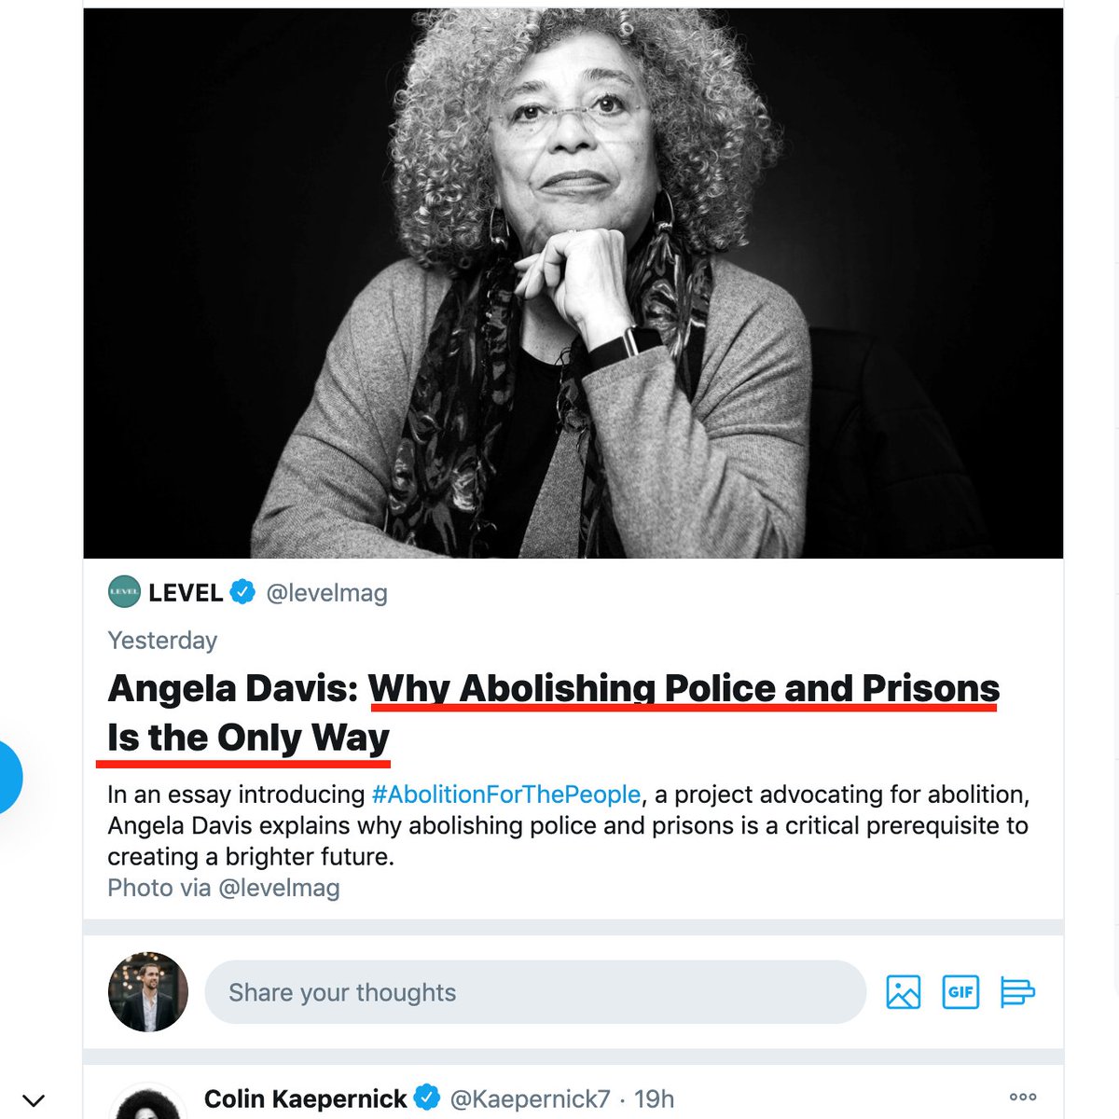Open the #AbolitionForThePeople hashtag
Image resolution: width=1119 pixels, height=1119 pixels.
pyautogui.click(x=506, y=794)
